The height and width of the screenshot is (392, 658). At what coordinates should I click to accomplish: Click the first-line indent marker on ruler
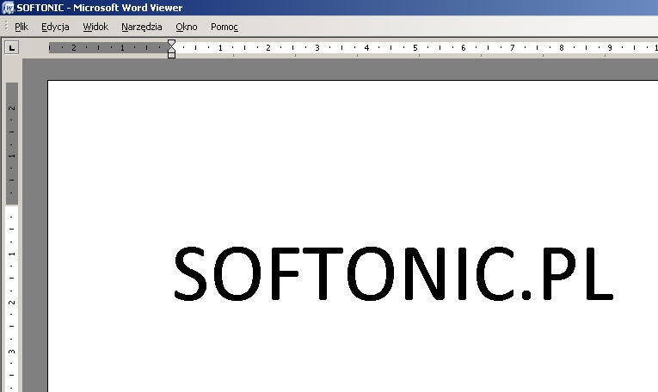tap(171, 43)
